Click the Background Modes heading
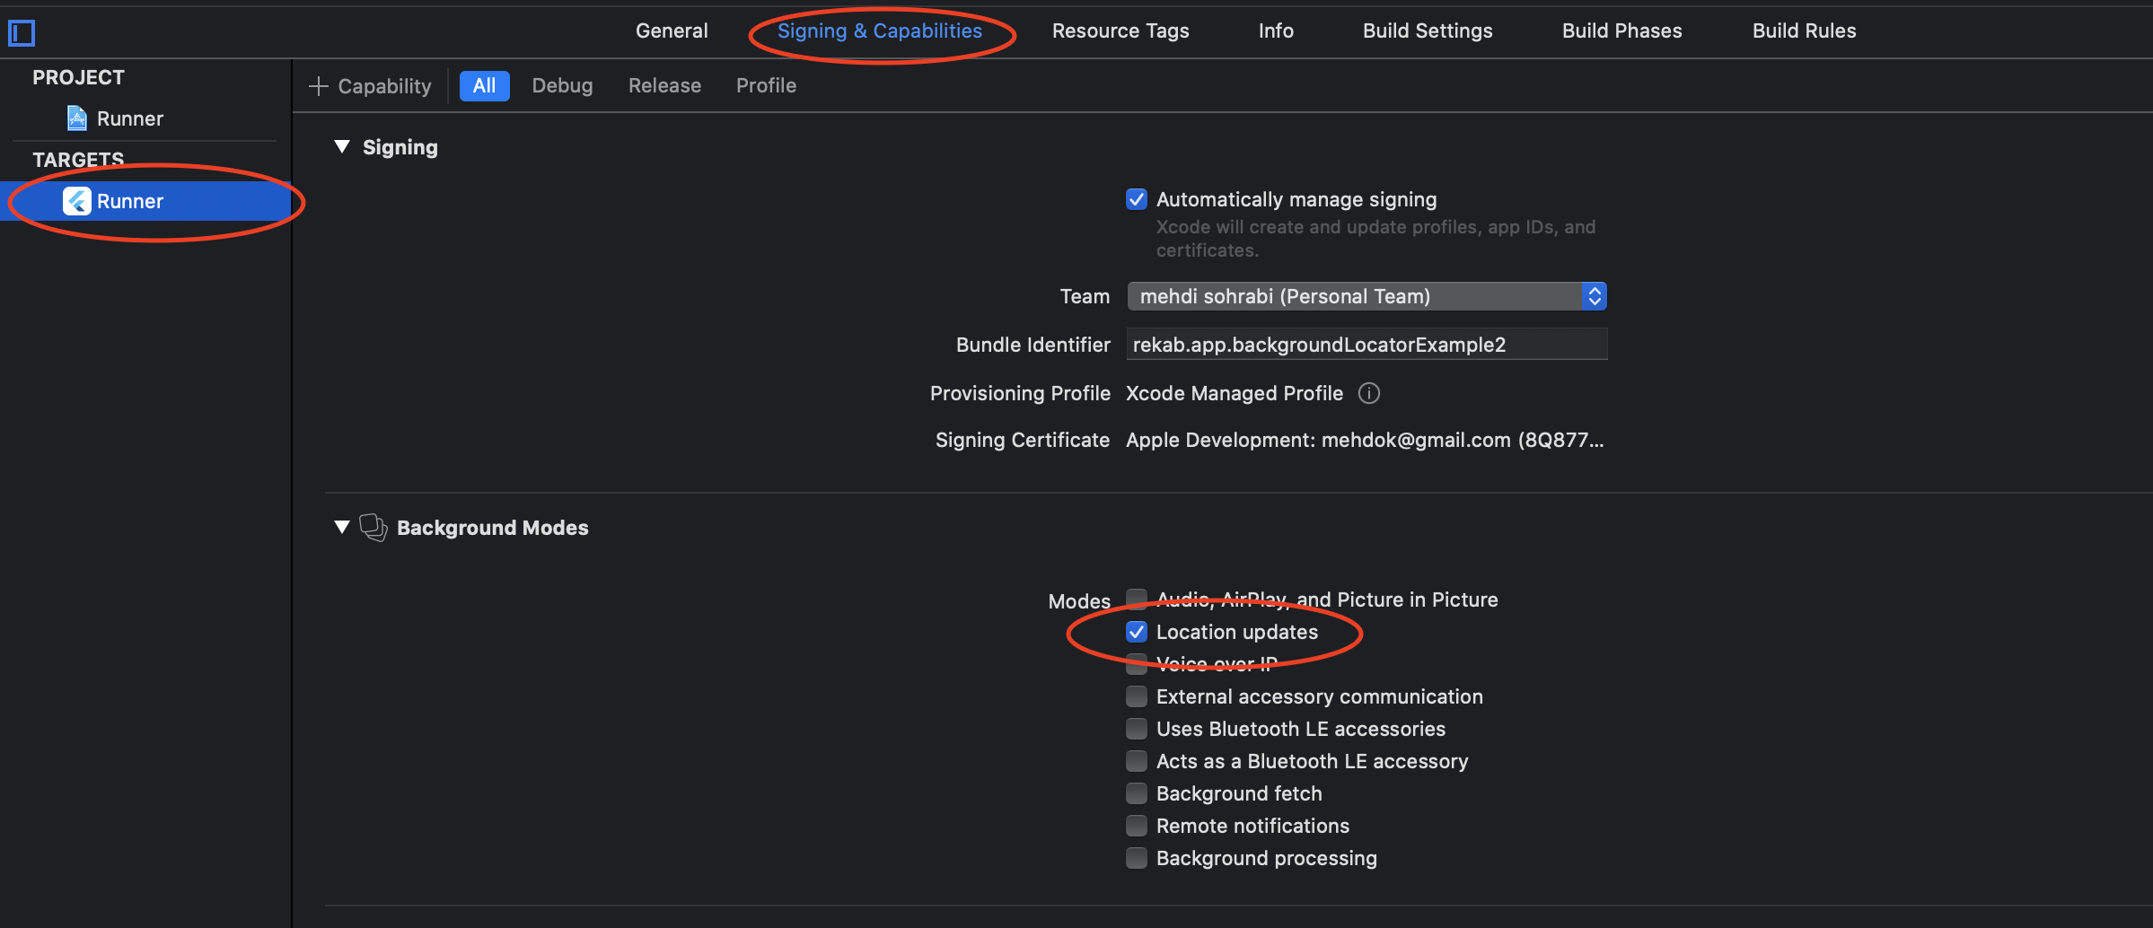Viewport: 2153px width, 928px height. [492, 528]
